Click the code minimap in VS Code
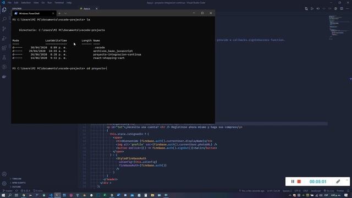 pyautogui.click(x=339, y=28)
